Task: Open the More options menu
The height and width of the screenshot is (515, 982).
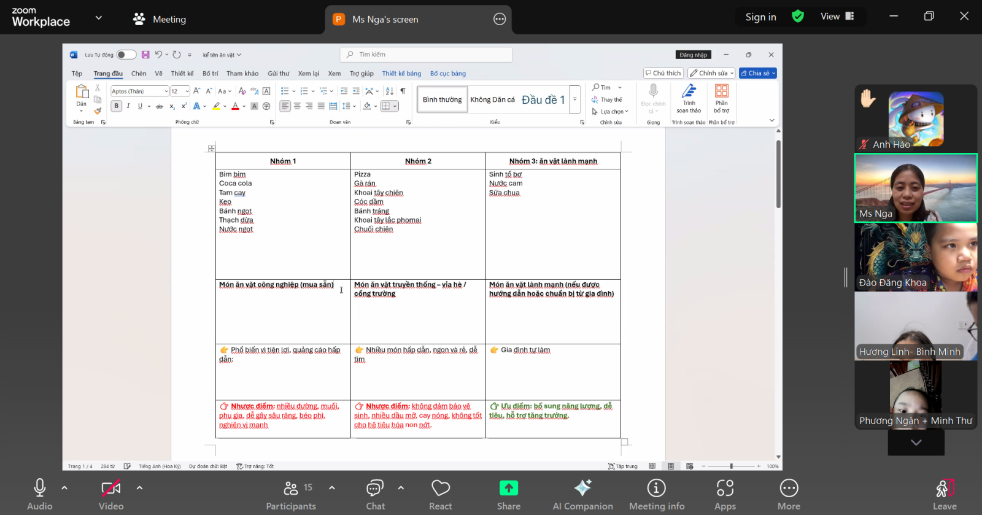Action: click(789, 494)
